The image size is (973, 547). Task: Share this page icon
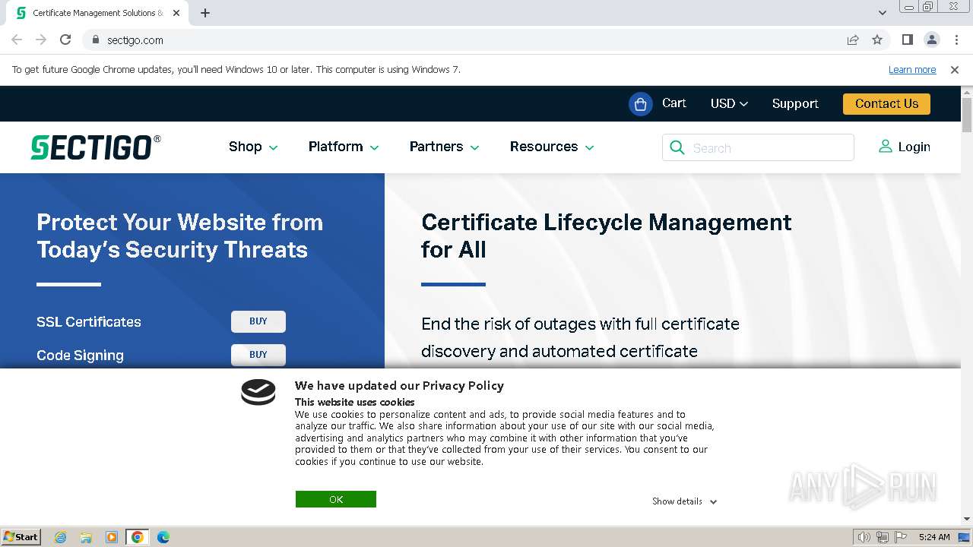(x=853, y=40)
